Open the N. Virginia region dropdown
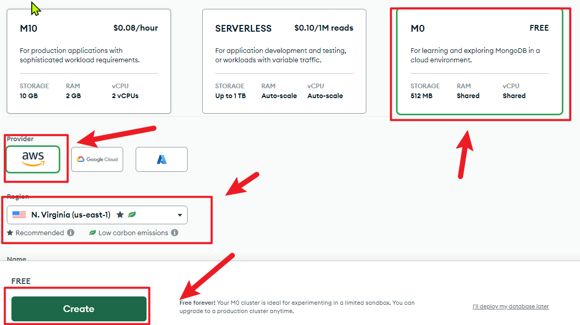This screenshot has width=580, height=325. tap(97, 214)
